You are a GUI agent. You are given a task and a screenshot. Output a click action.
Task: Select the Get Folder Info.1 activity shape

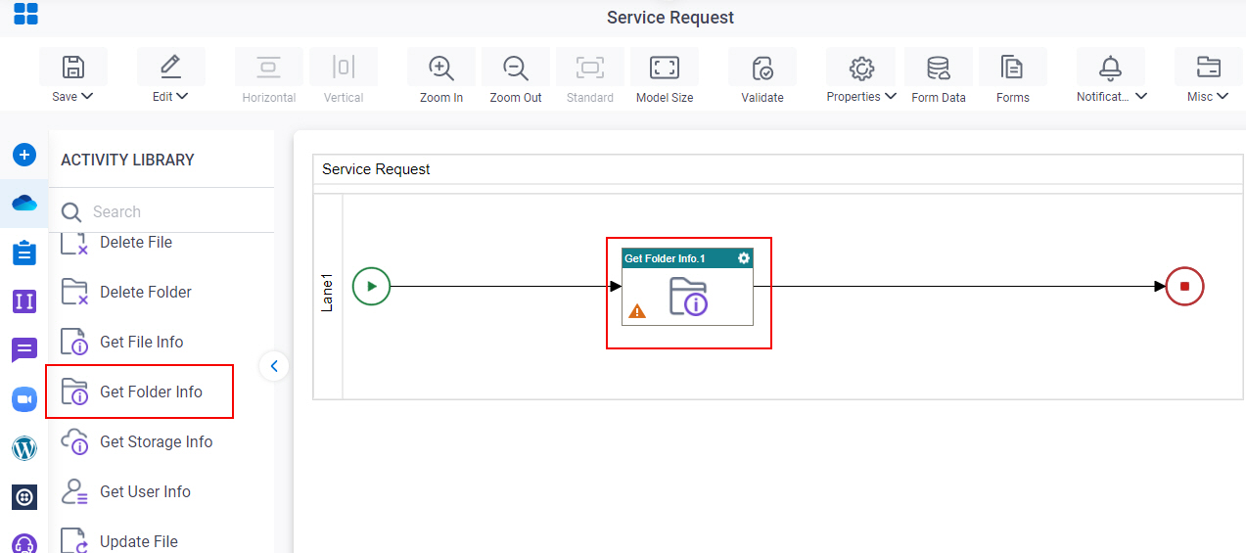pyautogui.click(x=687, y=287)
